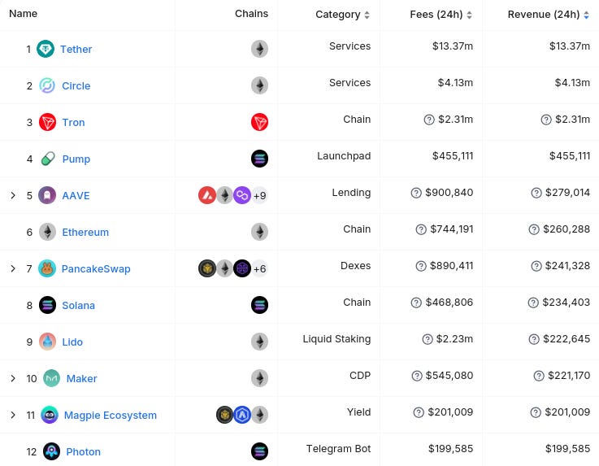Screen dimensions: 599x466
Task: Click the Avalanche chain icon in AAVE row
Action: click(207, 195)
